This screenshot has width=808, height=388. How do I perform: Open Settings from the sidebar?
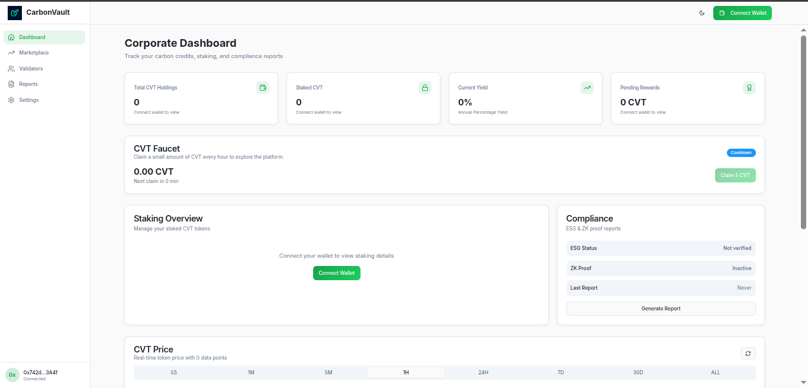coord(29,100)
